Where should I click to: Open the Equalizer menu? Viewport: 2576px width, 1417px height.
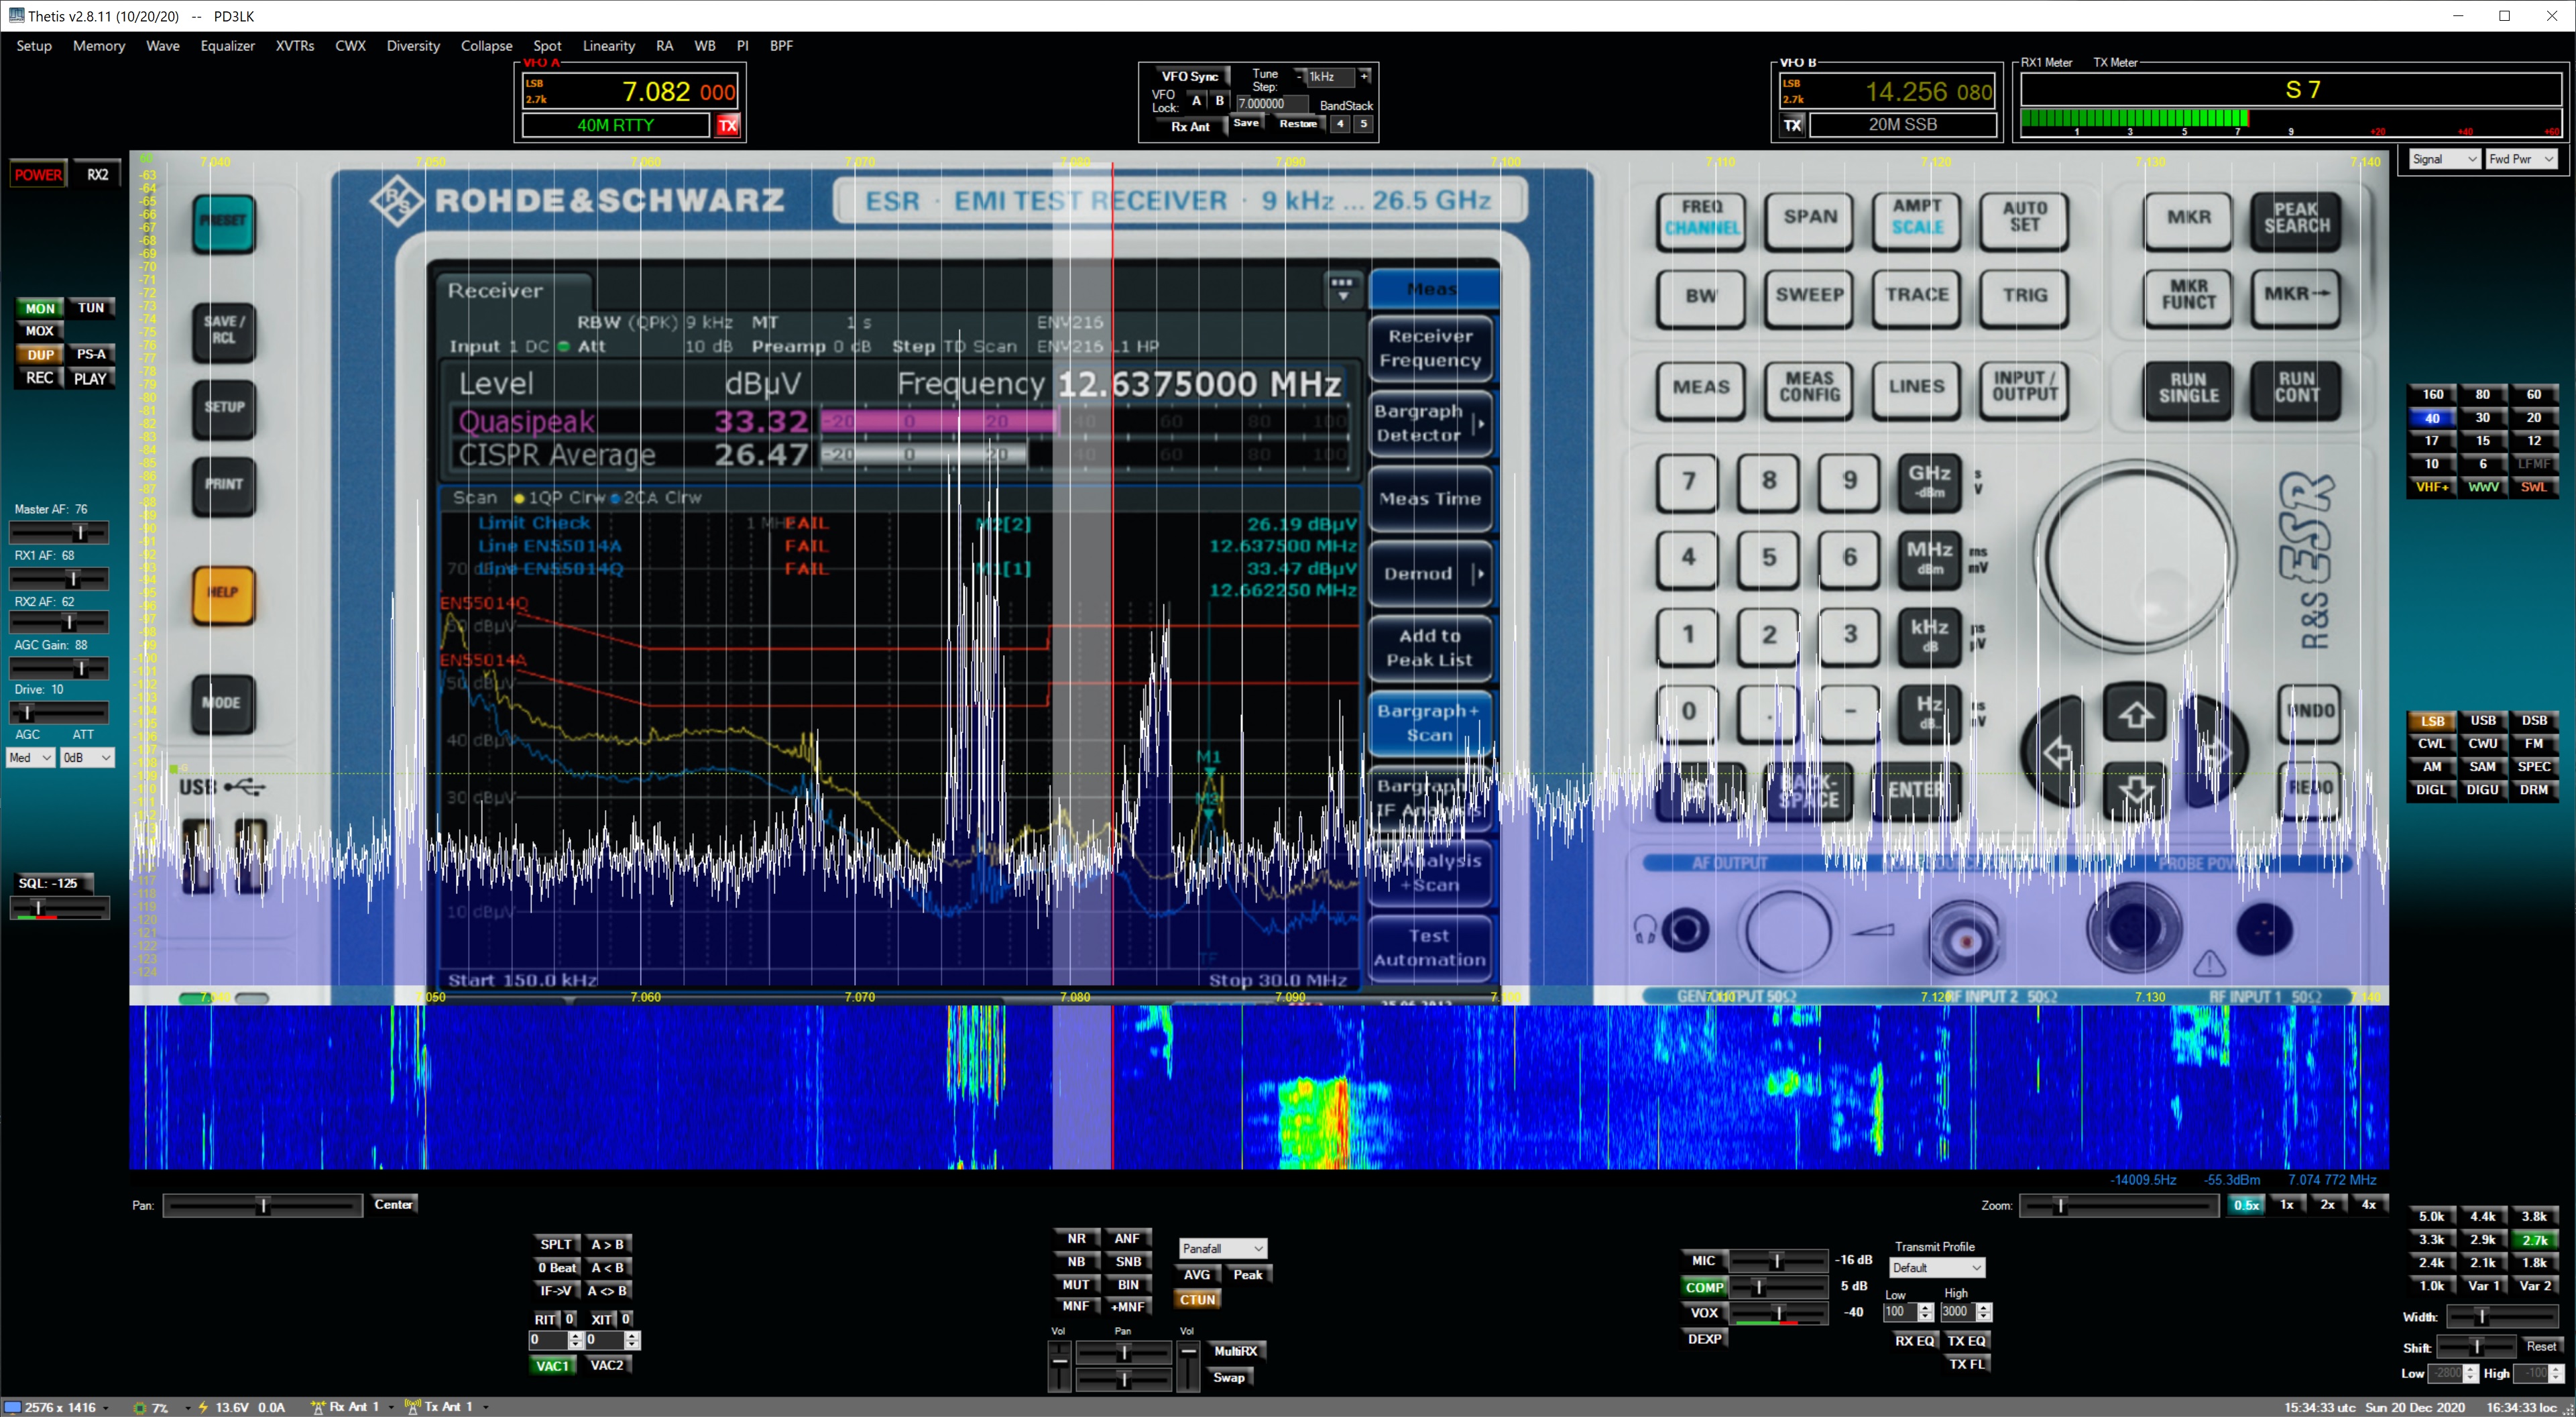pyautogui.click(x=227, y=46)
